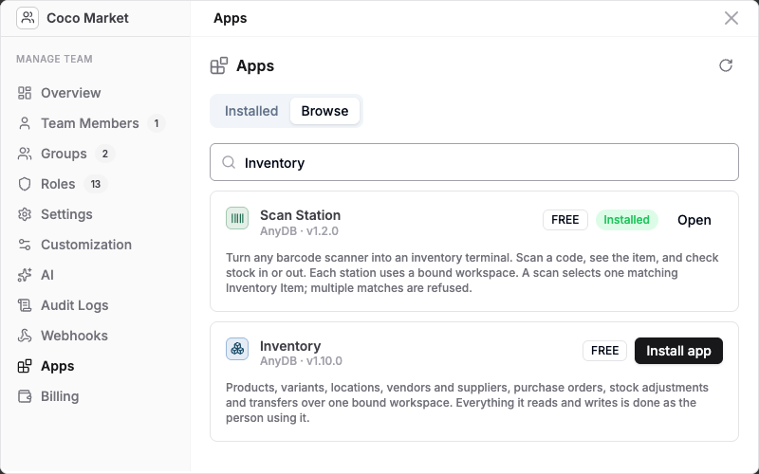The width and height of the screenshot is (759, 474).
Task: Go to Team Members
Action: tap(90, 123)
